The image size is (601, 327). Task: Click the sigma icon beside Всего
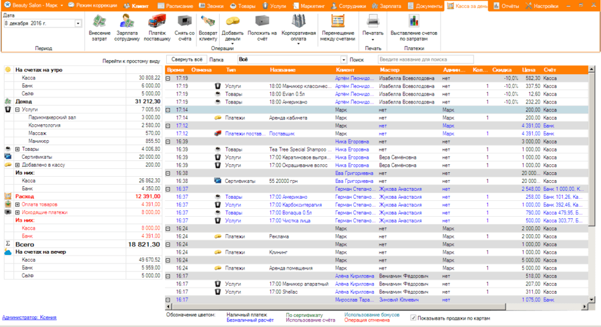pyautogui.click(x=7, y=244)
